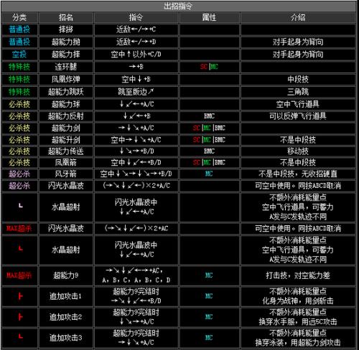The width and height of the screenshot is (359, 350).
Task: Click the move name 凤牙箭
Action: pos(66,174)
